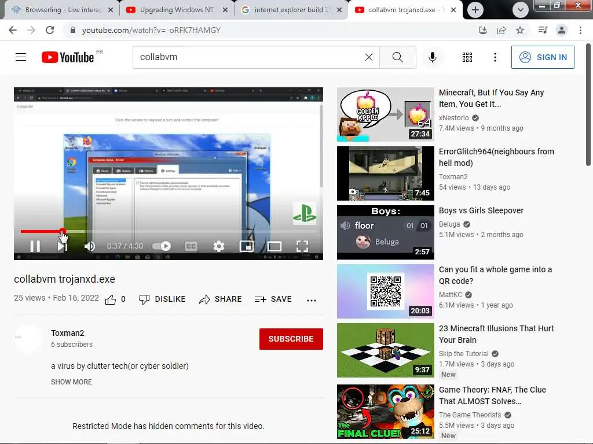Image resolution: width=593 pixels, height=444 pixels.
Task: Click the browser forward arrow
Action: (31, 30)
